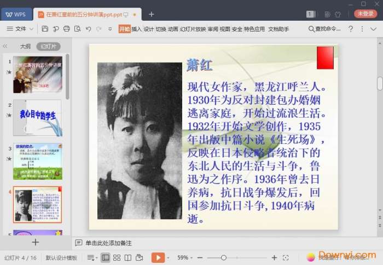Switch to slide sorter view icon
The height and width of the screenshot is (265, 383).
point(116,257)
